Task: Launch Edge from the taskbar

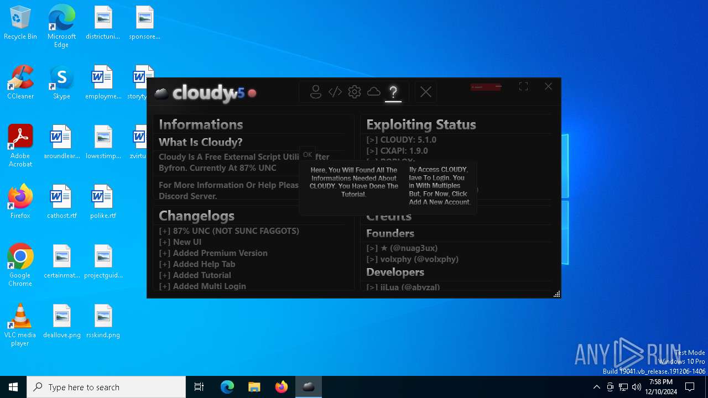Action: [x=227, y=387]
